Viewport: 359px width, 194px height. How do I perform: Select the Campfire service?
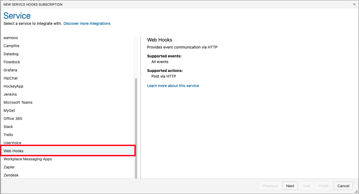tap(67, 46)
